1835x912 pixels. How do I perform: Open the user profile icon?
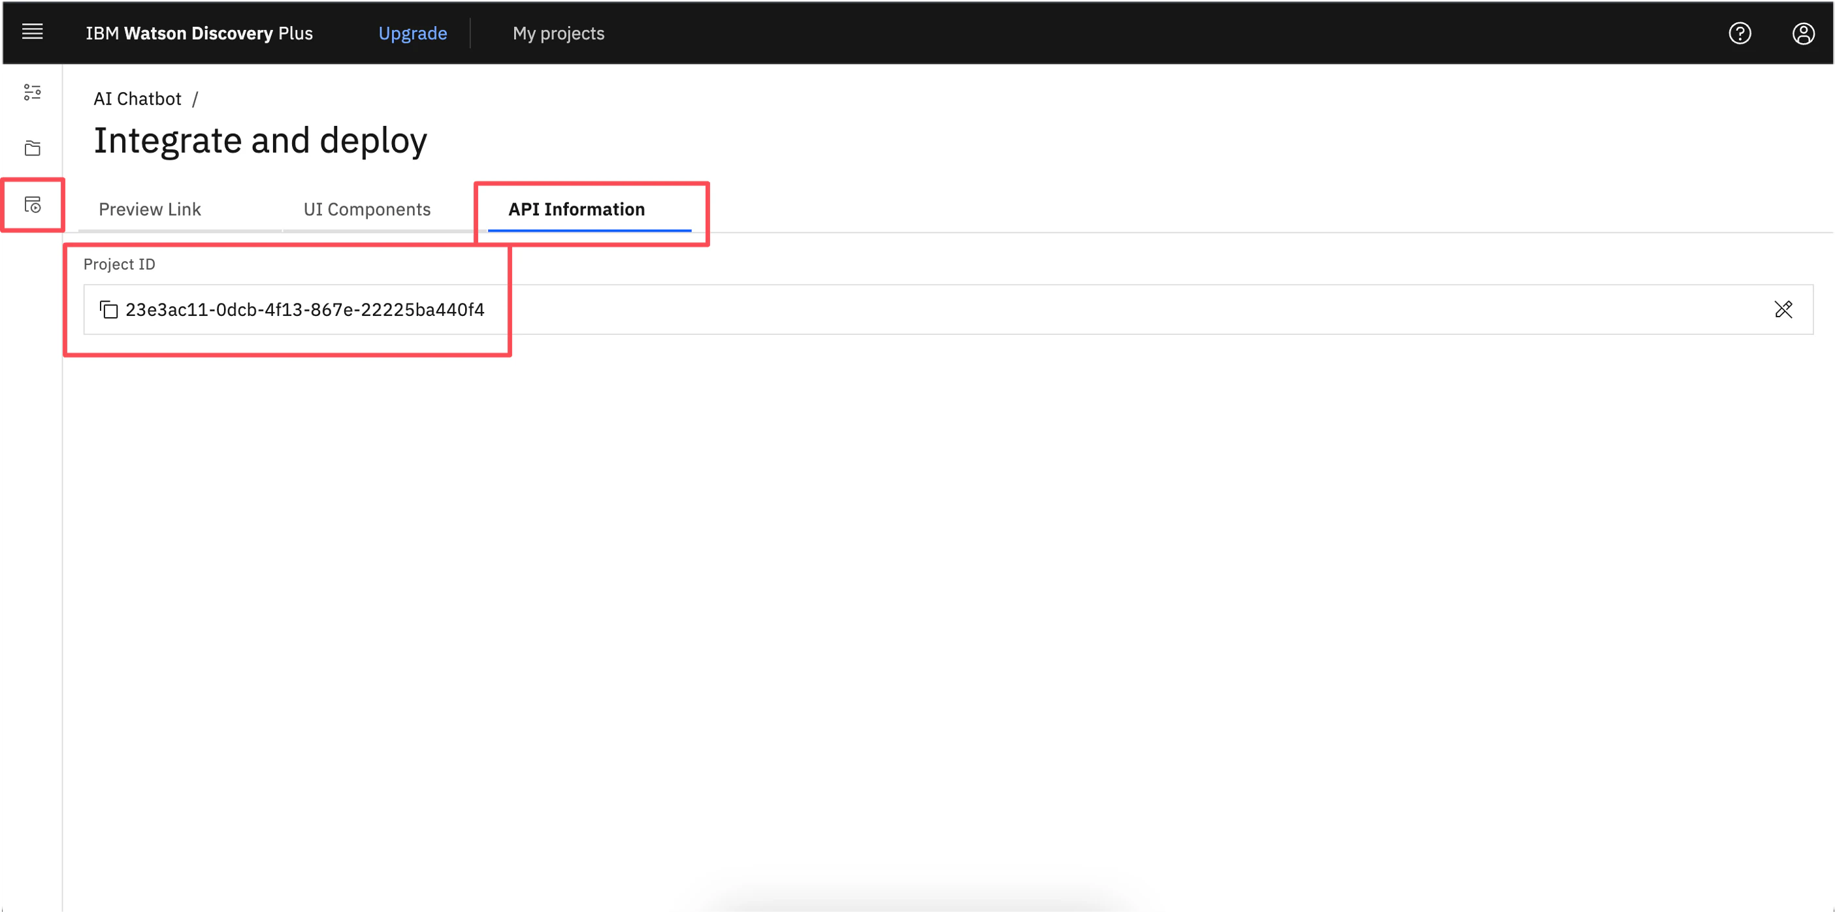click(1802, 33)
